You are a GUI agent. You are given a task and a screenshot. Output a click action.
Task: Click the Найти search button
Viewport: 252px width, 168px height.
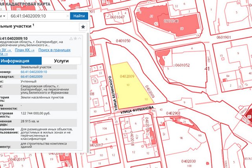79,16
